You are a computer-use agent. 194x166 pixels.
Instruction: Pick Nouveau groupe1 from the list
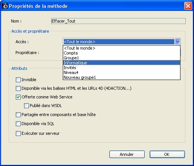click(121, 77)
